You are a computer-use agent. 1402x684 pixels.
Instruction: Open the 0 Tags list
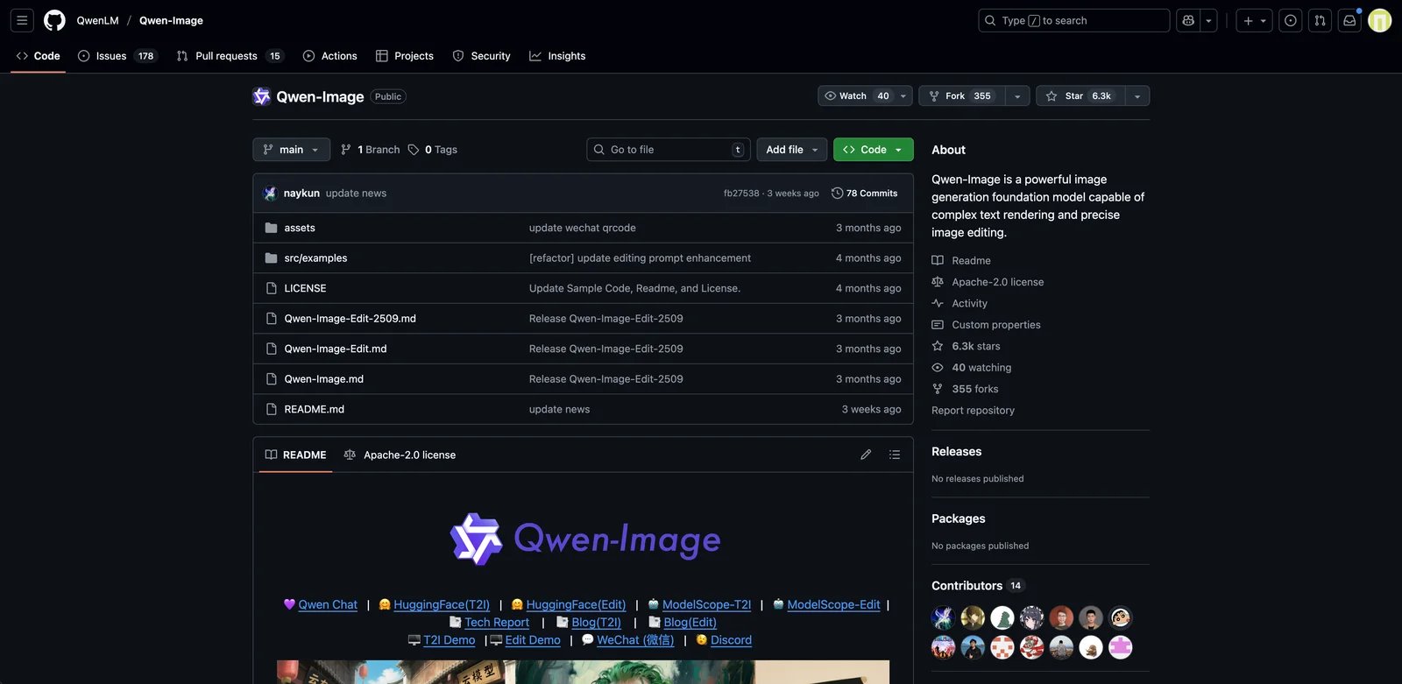(433, 150)
